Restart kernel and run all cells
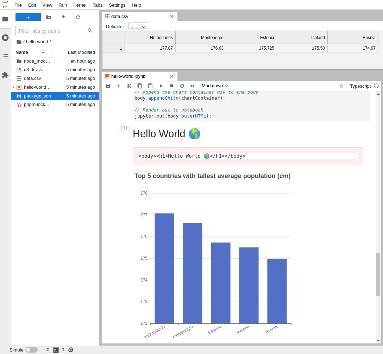This screenshot has width=383, height=354. click(193, 86)
